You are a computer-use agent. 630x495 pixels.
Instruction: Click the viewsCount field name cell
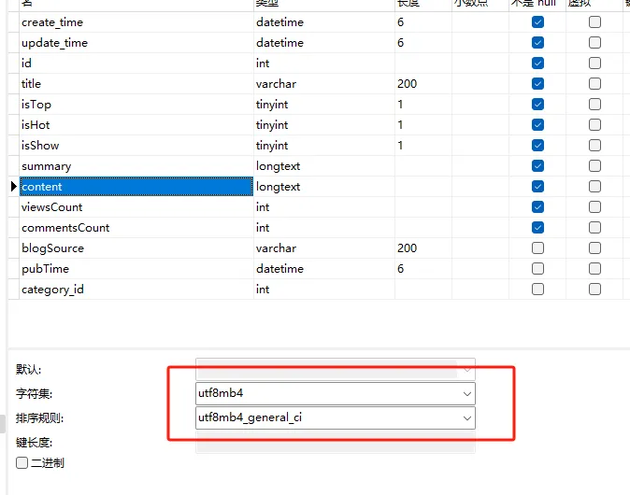(x=136, y=207)
